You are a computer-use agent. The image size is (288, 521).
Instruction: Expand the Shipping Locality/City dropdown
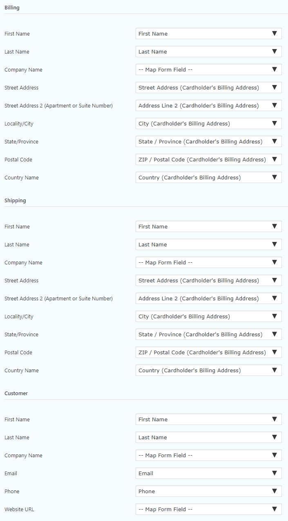208,316
